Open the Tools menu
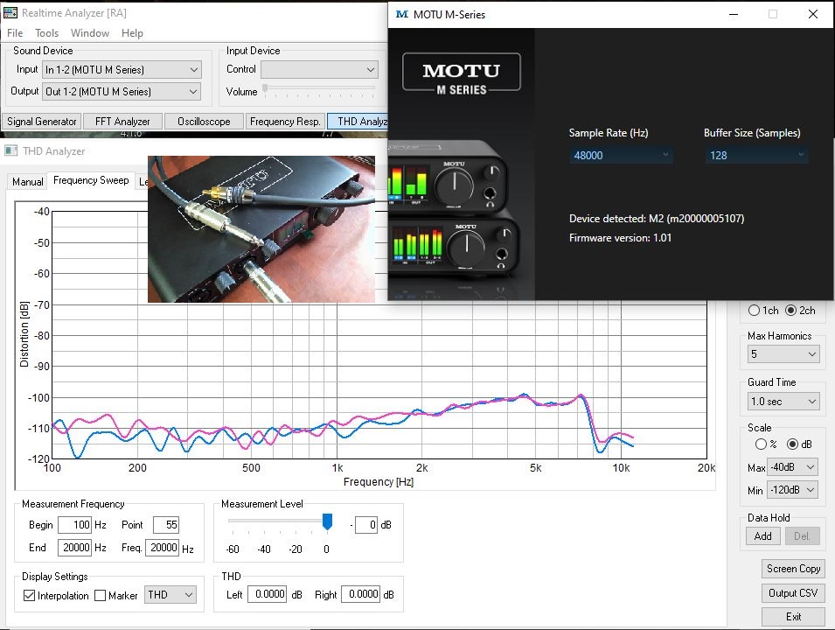 pos(47,33)
